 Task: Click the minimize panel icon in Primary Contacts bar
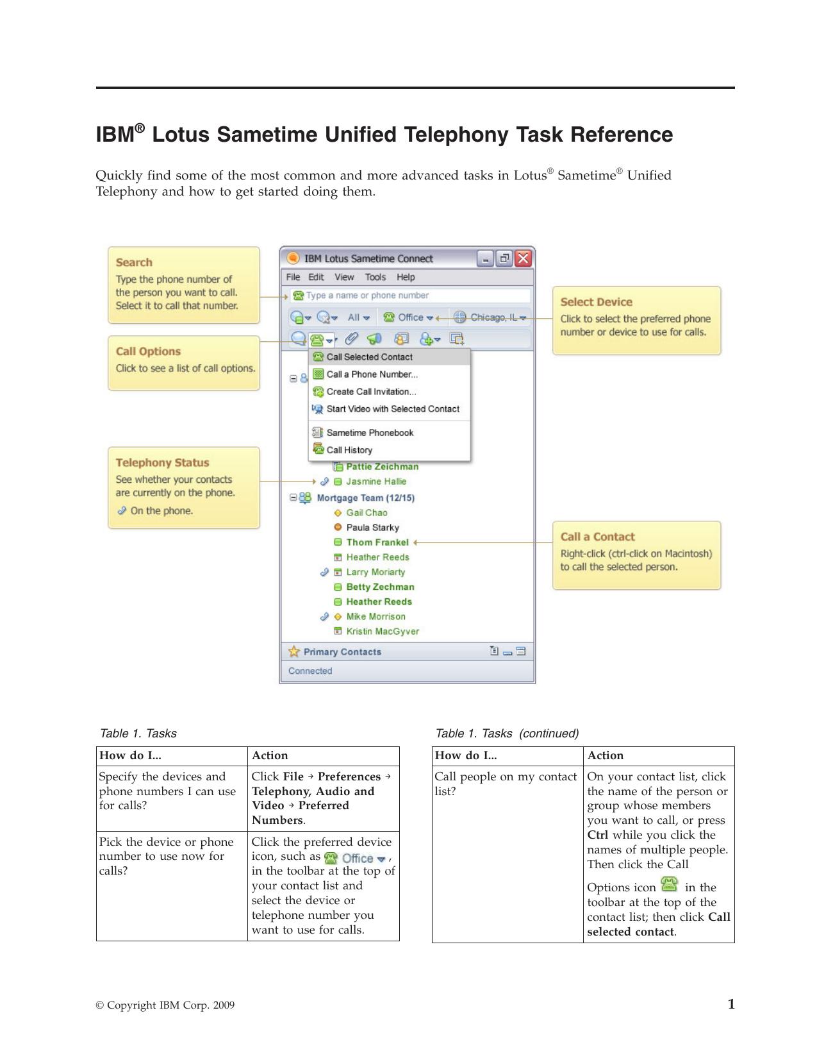point(508,653)
